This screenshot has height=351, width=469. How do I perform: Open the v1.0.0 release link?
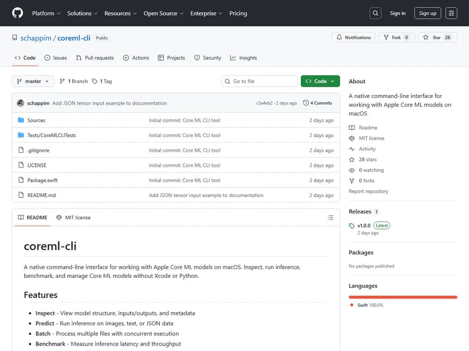pyautogui.click(x=364, y=226)
